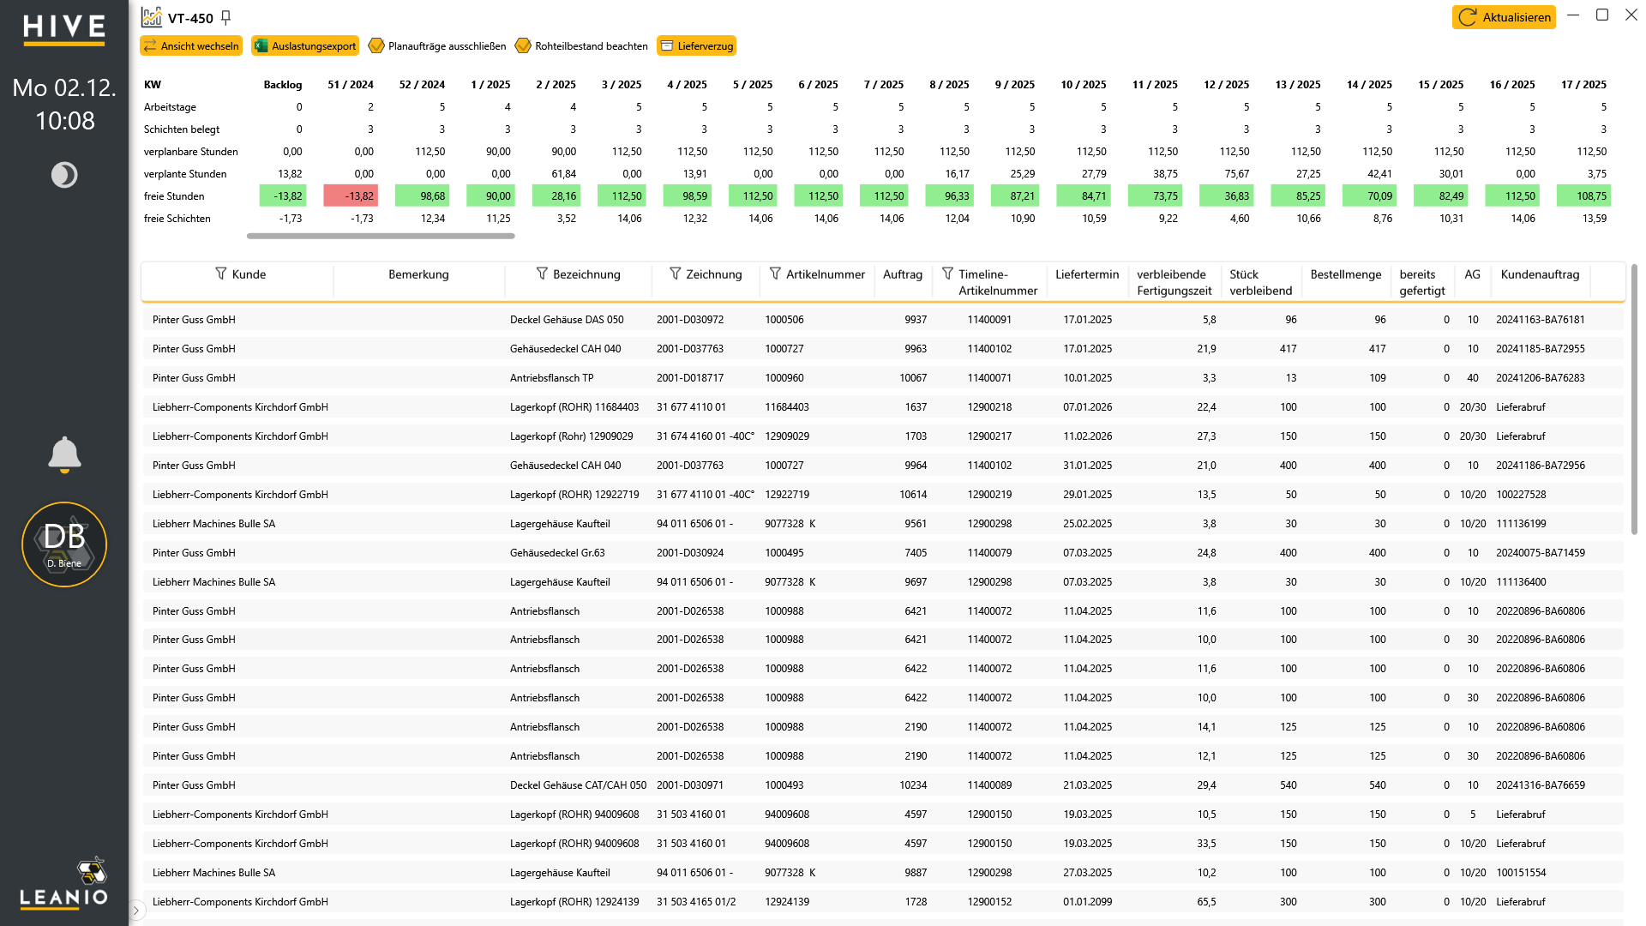Open notifications bell in sidebar
Viewport: 1646px width, 926px height.
pyautogui.click(x=64, y=454)
